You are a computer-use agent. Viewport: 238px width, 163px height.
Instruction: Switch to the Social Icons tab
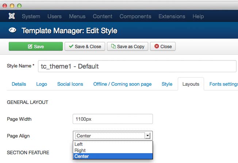coord(70,84)
